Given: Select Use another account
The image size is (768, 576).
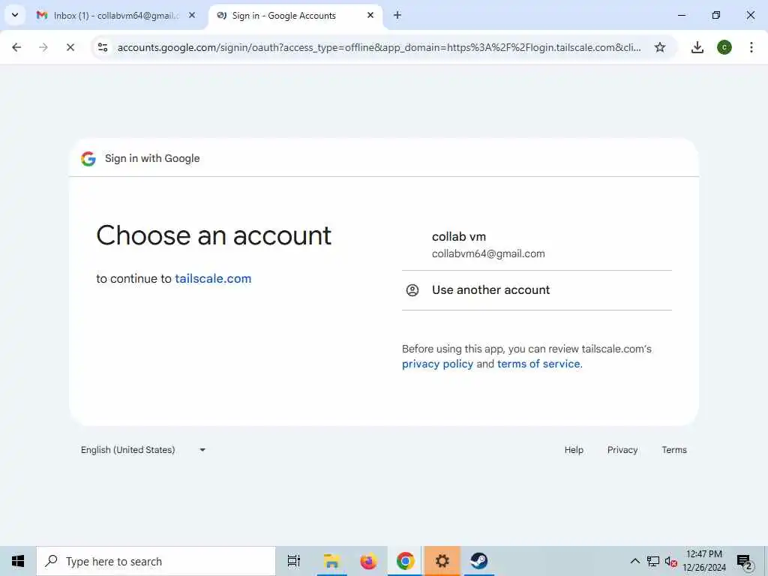Looking at the screenshot, I should 537,290.
